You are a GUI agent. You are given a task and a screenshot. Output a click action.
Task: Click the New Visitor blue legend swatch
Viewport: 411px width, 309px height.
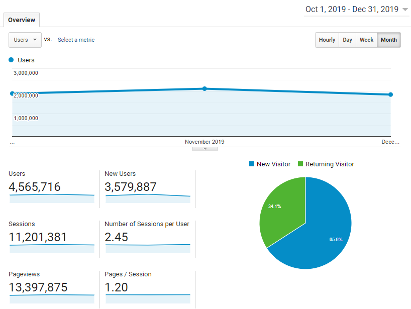[251, 164]
